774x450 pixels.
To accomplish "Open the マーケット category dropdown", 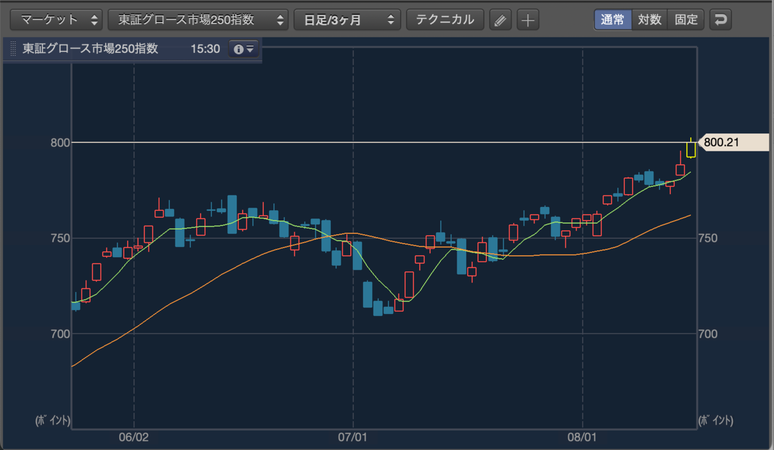I will tap(57, 19).
